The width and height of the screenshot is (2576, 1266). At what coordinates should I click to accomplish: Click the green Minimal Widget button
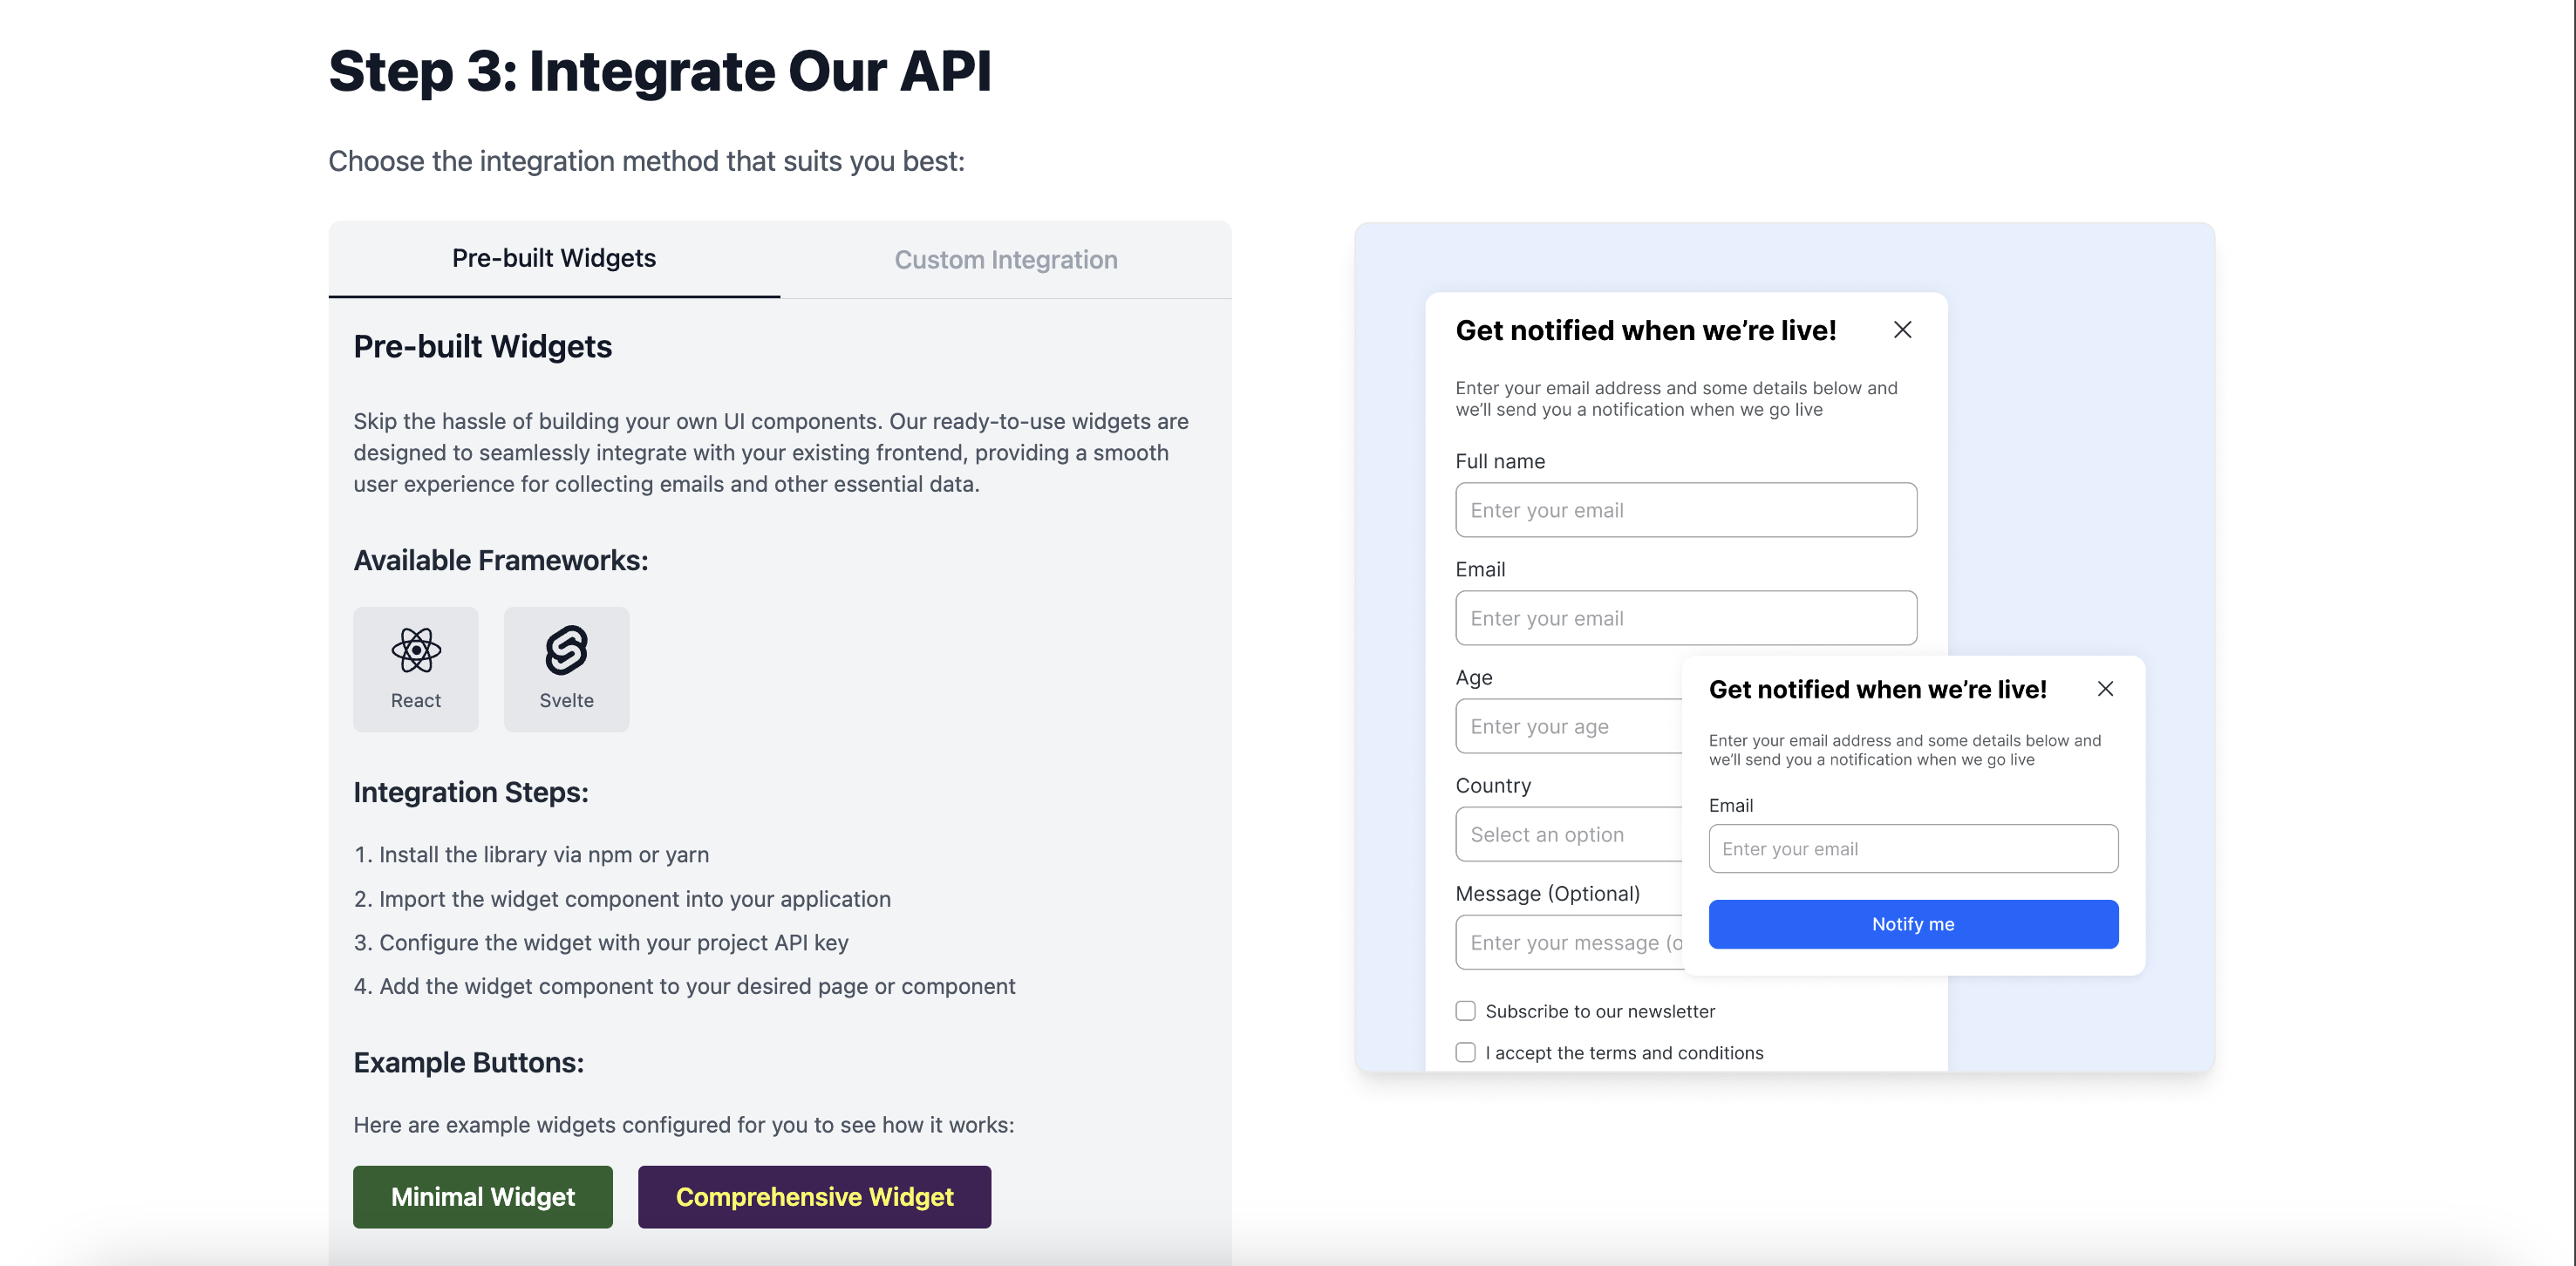coord(483,1197)
